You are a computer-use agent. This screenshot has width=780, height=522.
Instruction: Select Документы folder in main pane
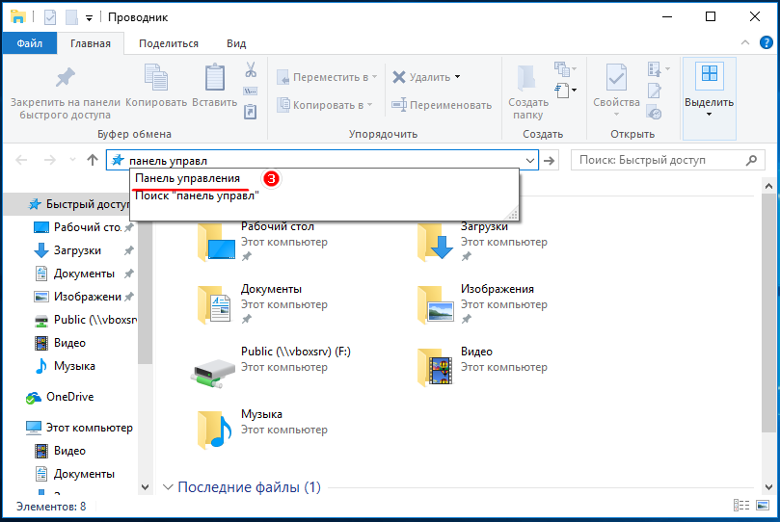(262, 304)
